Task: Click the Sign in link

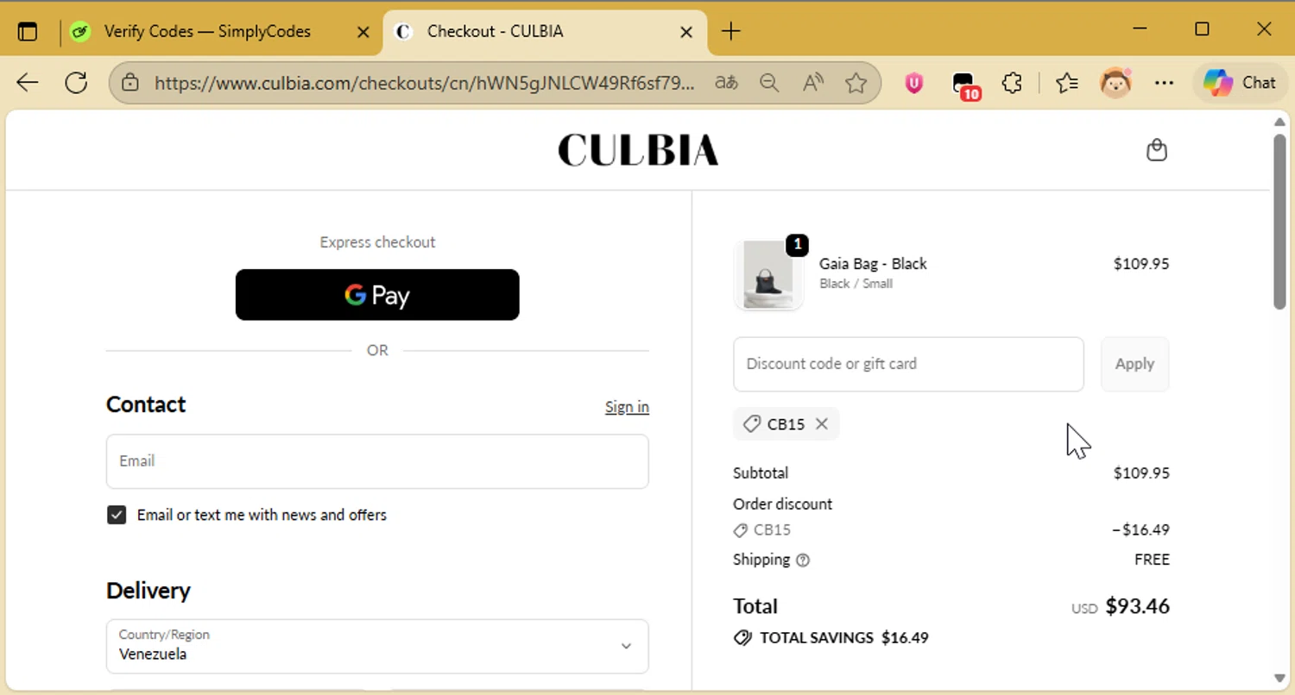Action: click(x=627, y=407)
